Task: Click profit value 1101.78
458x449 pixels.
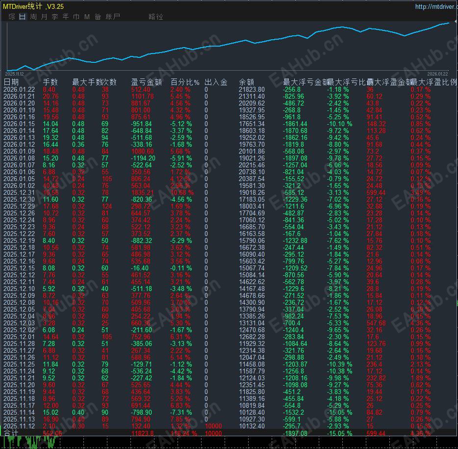Action: click(142, 97)
